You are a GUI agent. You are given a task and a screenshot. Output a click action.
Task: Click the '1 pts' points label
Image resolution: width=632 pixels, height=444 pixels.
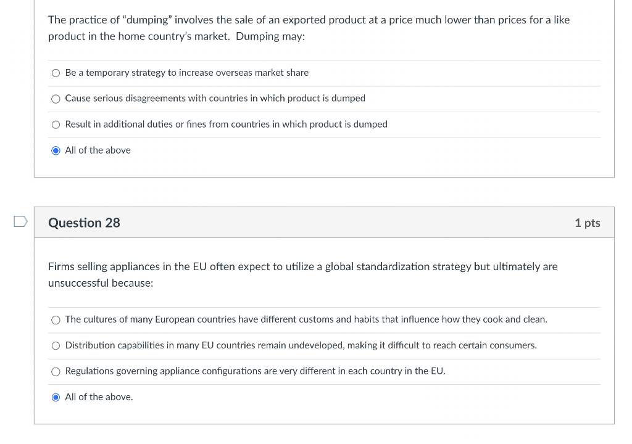point(587,223)
